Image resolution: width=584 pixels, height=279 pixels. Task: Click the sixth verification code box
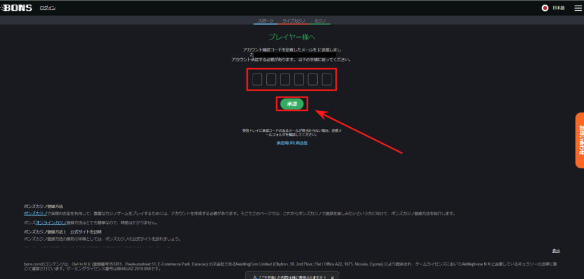coord(326,79)
